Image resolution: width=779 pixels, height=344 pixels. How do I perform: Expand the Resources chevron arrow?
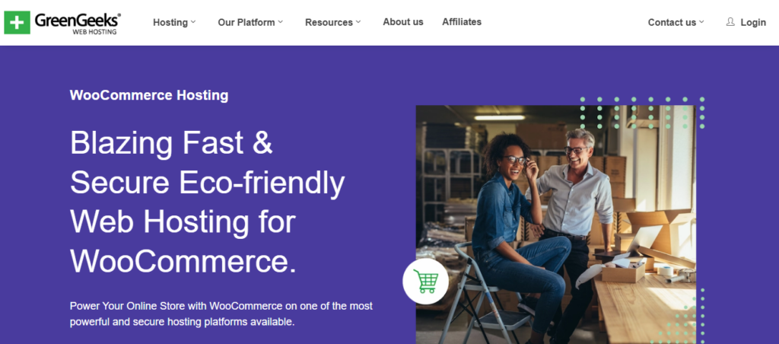click(358, 22)
